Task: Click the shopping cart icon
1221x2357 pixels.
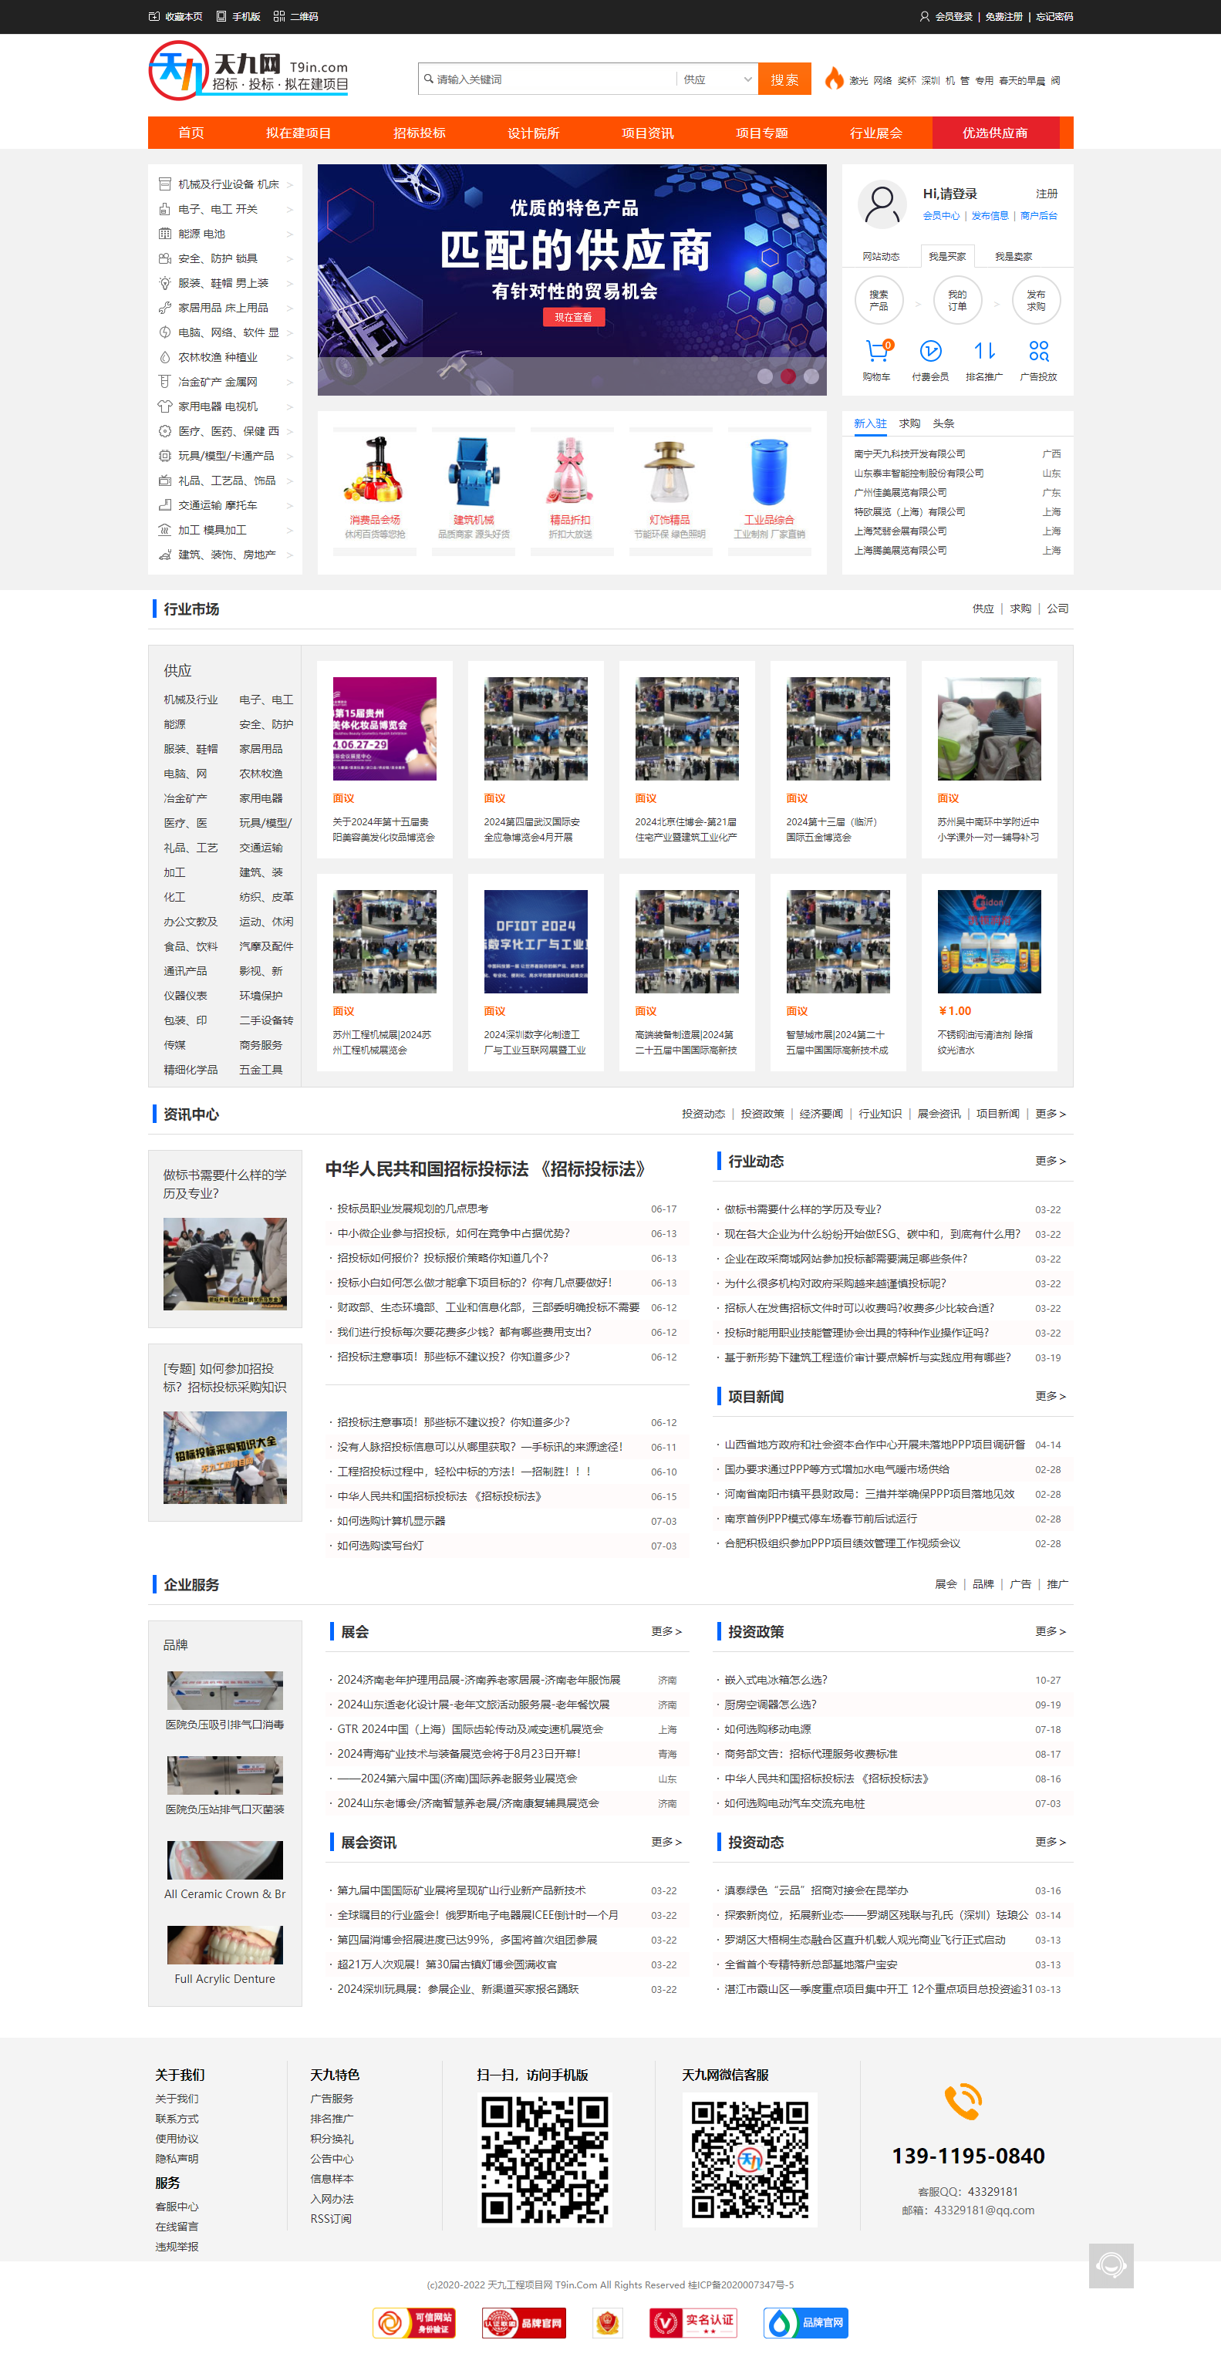Action: tap(877, 350)
